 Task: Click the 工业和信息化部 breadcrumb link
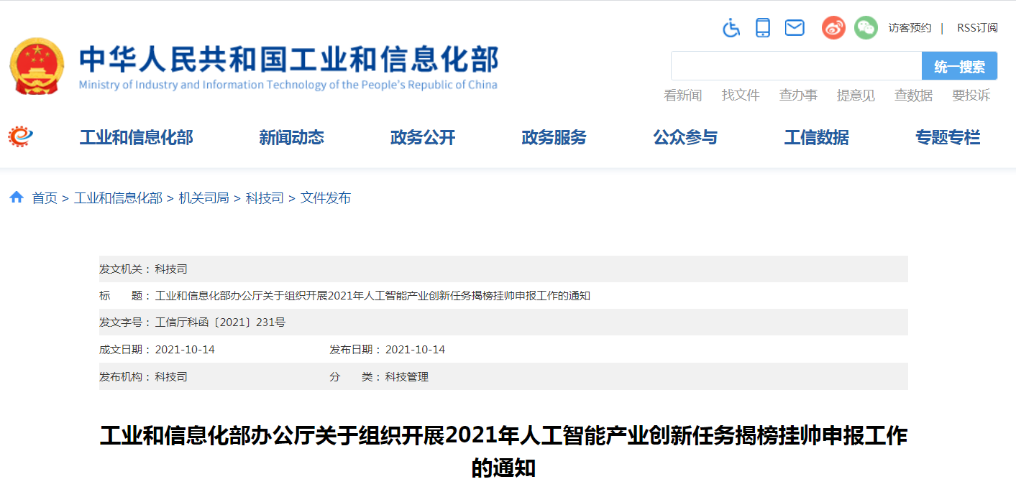(x=118, y=198)
